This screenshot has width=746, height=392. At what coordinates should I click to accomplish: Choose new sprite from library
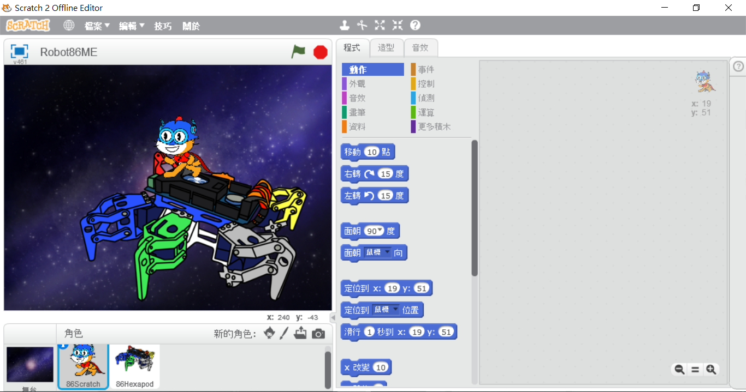point(269,333)
